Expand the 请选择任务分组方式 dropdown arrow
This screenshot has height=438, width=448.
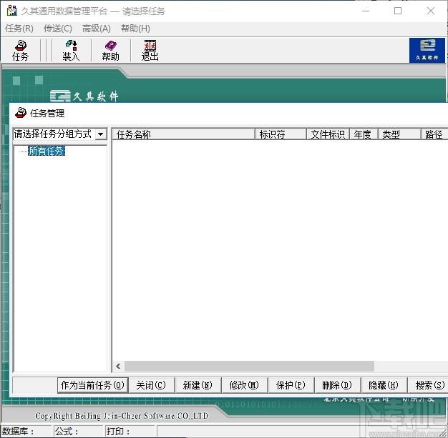tap(101, 134)
